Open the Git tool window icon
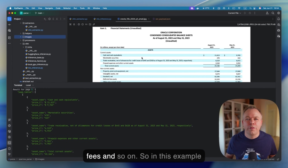This screenshot has height=168, width=288. (x=10, y=154)
